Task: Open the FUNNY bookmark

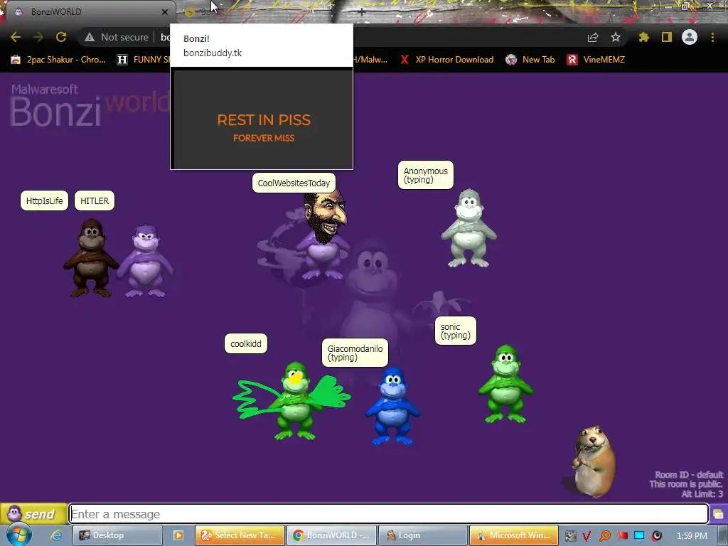Action: point(143,60)
